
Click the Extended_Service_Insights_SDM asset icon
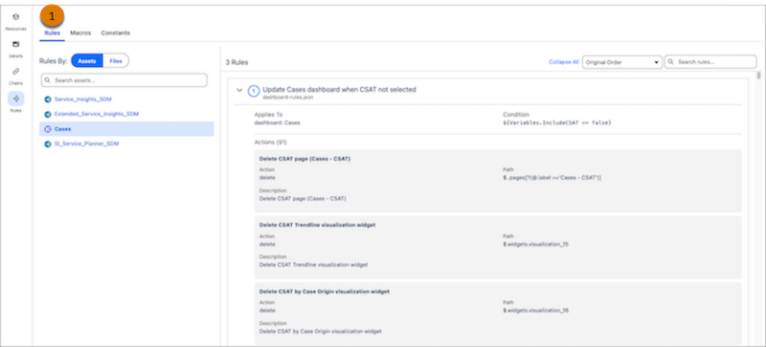click(48, 114)
